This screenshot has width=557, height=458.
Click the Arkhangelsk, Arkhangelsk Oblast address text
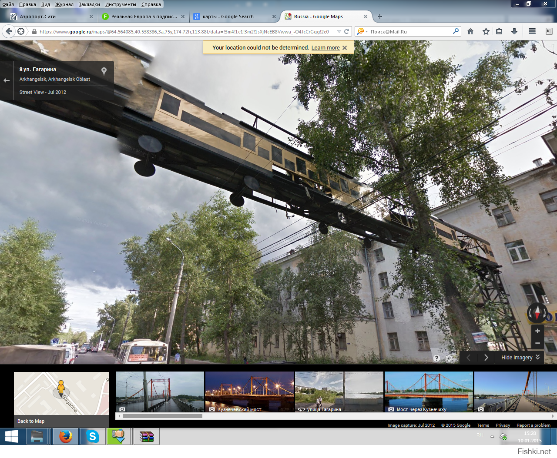[x=55, y=79]
